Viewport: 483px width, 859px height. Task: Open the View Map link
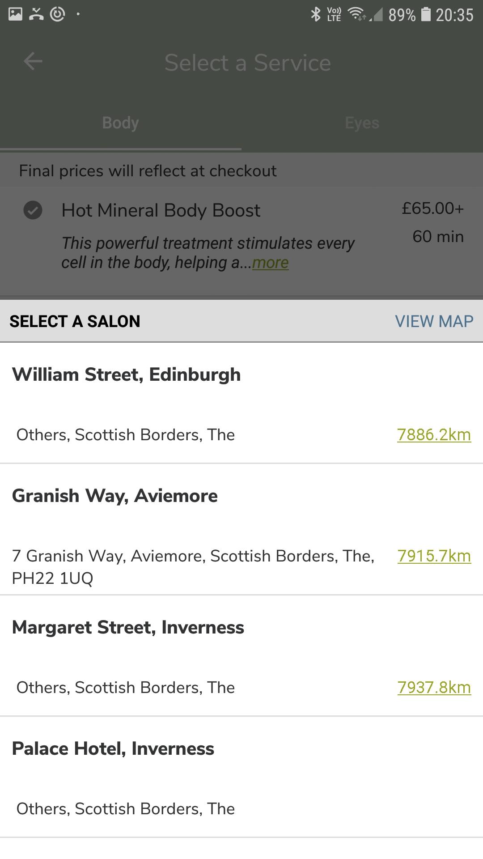click(434, 321)
